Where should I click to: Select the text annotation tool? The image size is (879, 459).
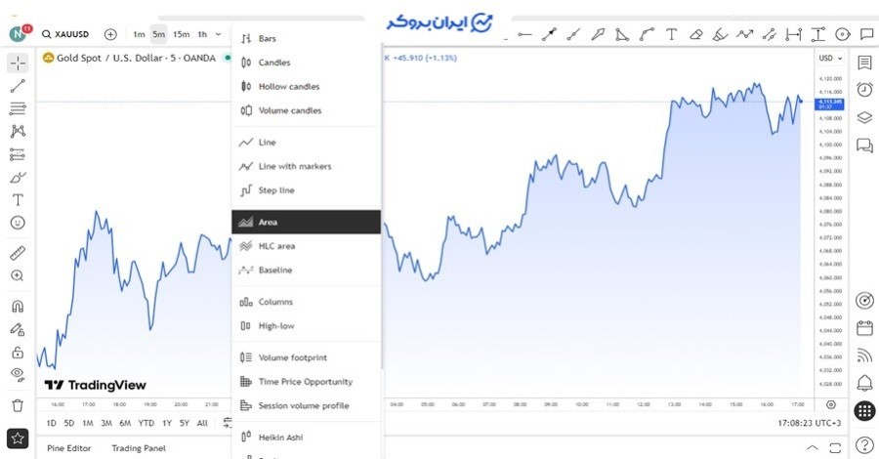[x=18, y=199]
